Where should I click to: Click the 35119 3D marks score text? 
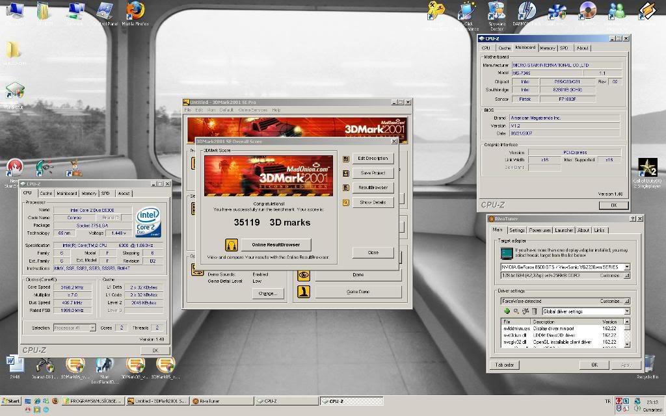click(272, 222)
